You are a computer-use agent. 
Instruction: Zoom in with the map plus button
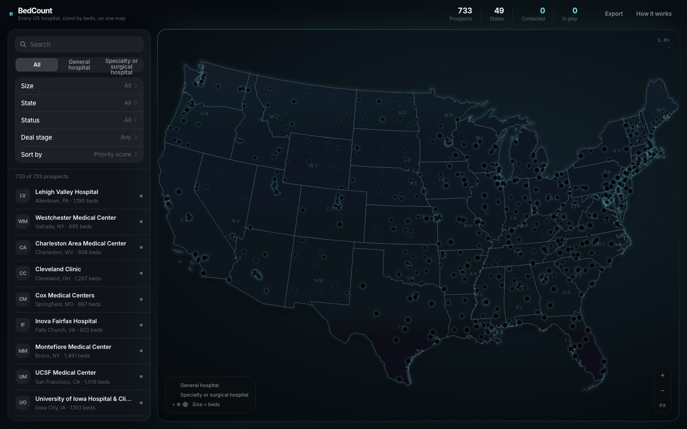pos(662,376)
